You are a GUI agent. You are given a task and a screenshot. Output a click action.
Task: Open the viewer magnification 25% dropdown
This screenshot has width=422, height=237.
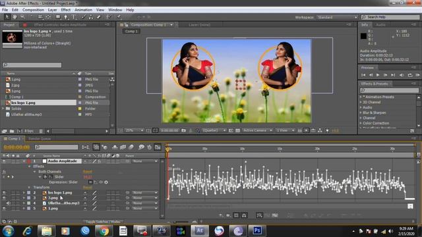135,130
